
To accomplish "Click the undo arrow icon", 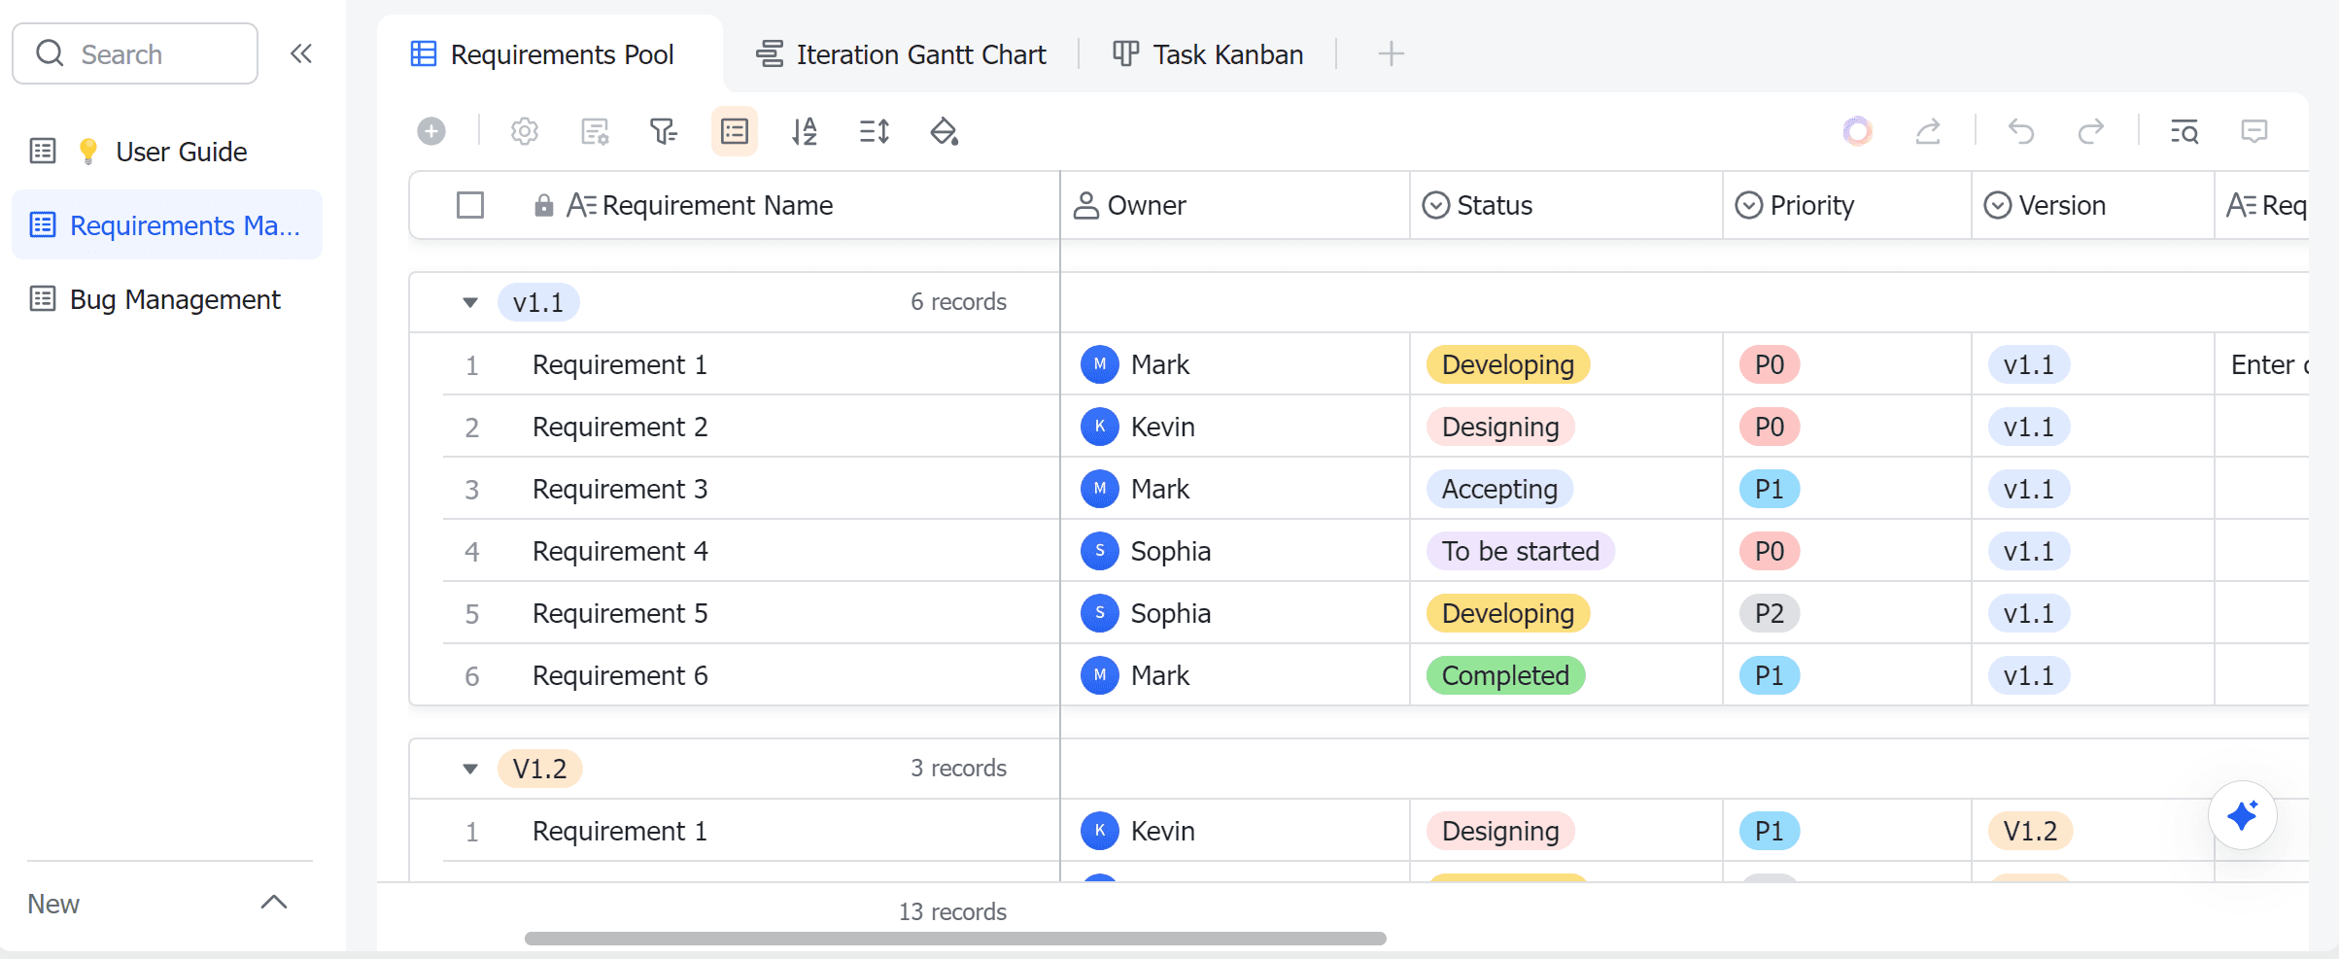I will tap(2021, 131).
